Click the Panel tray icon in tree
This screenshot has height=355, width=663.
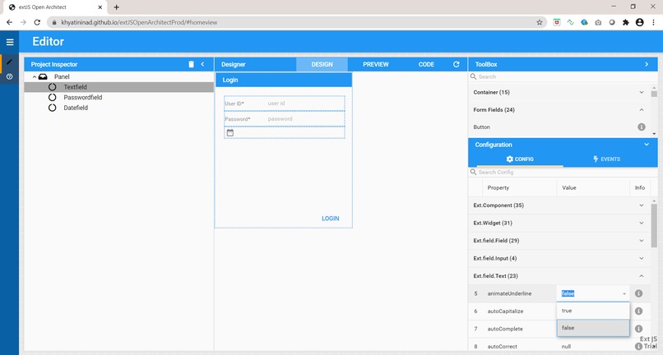pyautogui.click(x=43, y=76)
